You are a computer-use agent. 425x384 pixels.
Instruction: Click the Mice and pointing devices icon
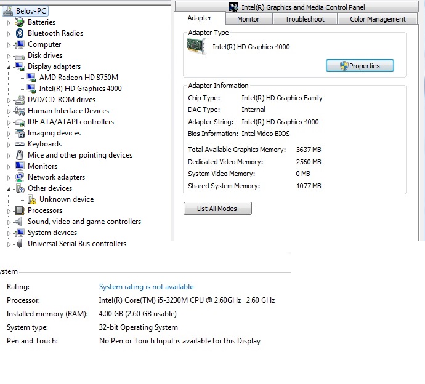pos(20,155)
